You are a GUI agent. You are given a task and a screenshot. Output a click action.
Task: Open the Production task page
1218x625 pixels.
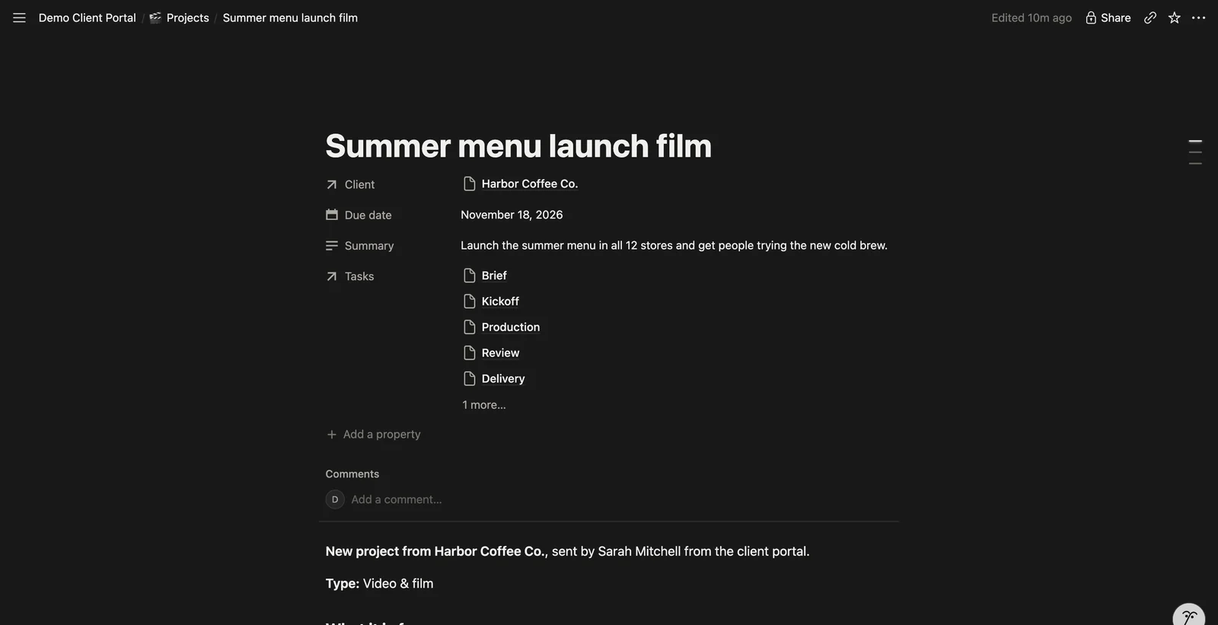pos(502,327)
